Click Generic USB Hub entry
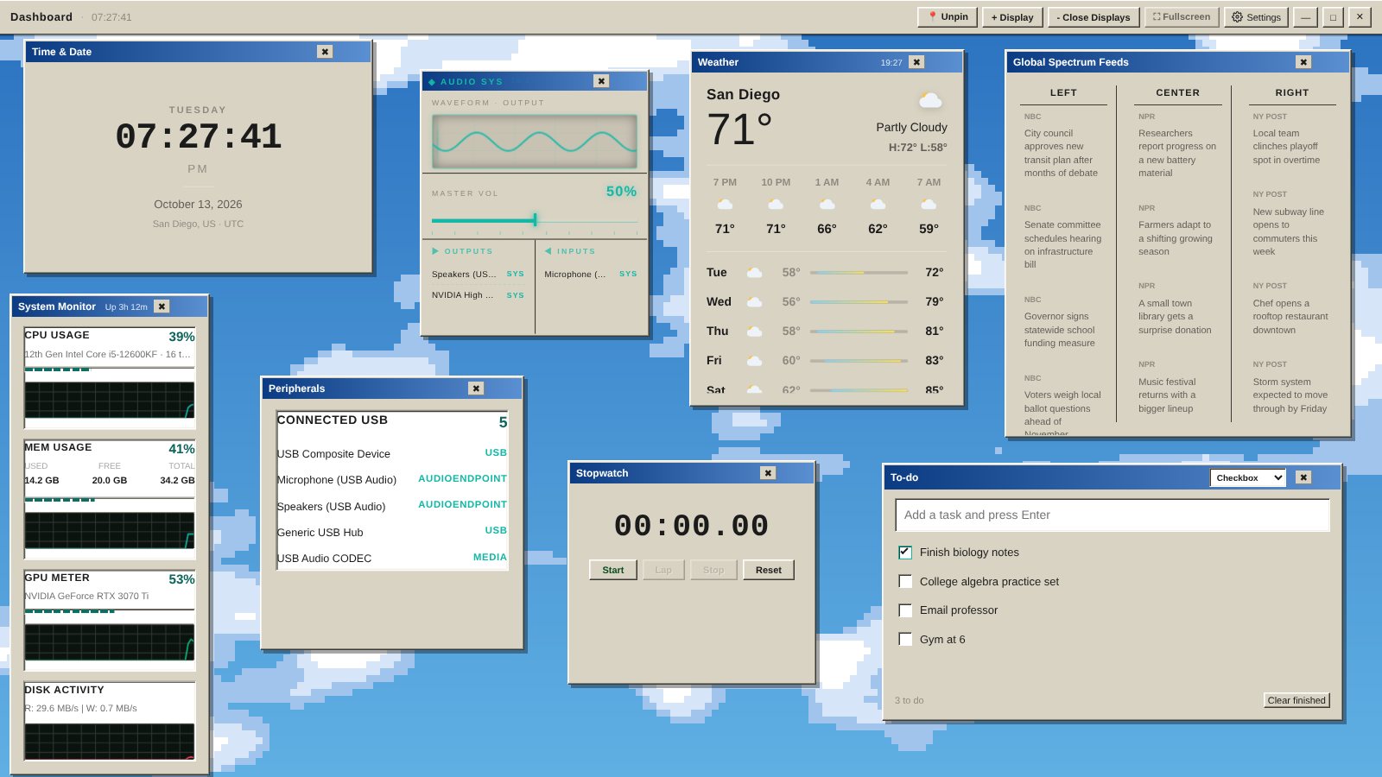Screen dimensions: 1382x777 click(392, 532)
